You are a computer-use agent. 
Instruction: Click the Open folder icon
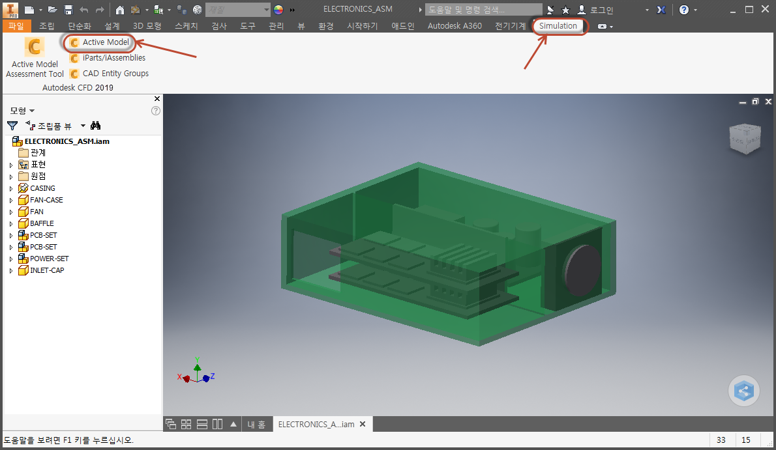coord(52,10)
